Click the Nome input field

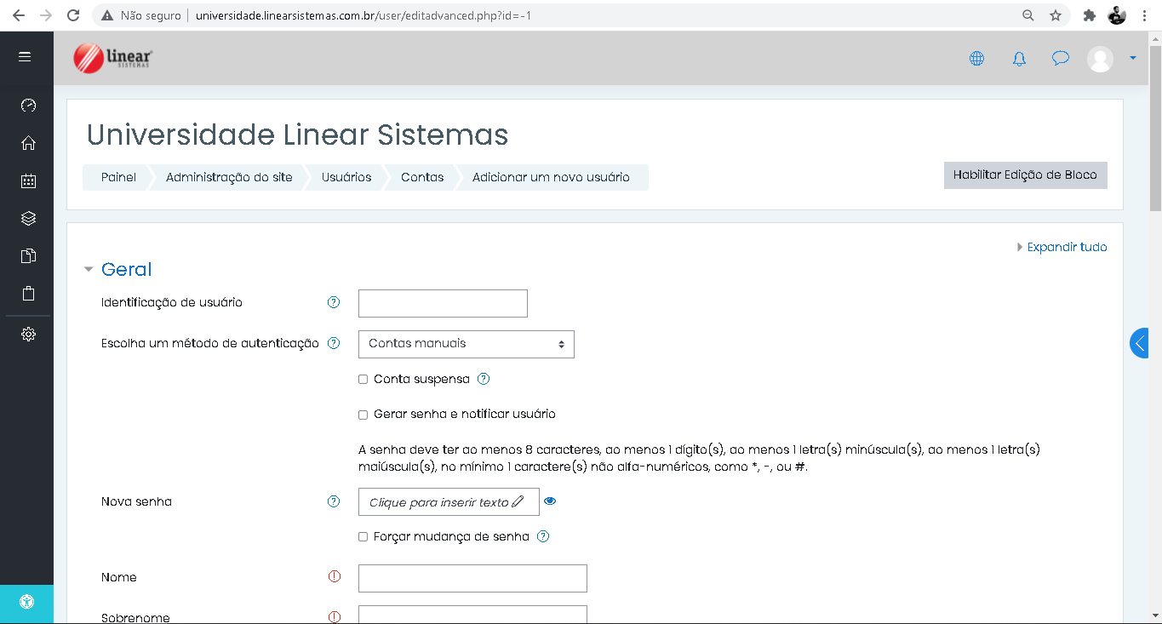[472, 578]
